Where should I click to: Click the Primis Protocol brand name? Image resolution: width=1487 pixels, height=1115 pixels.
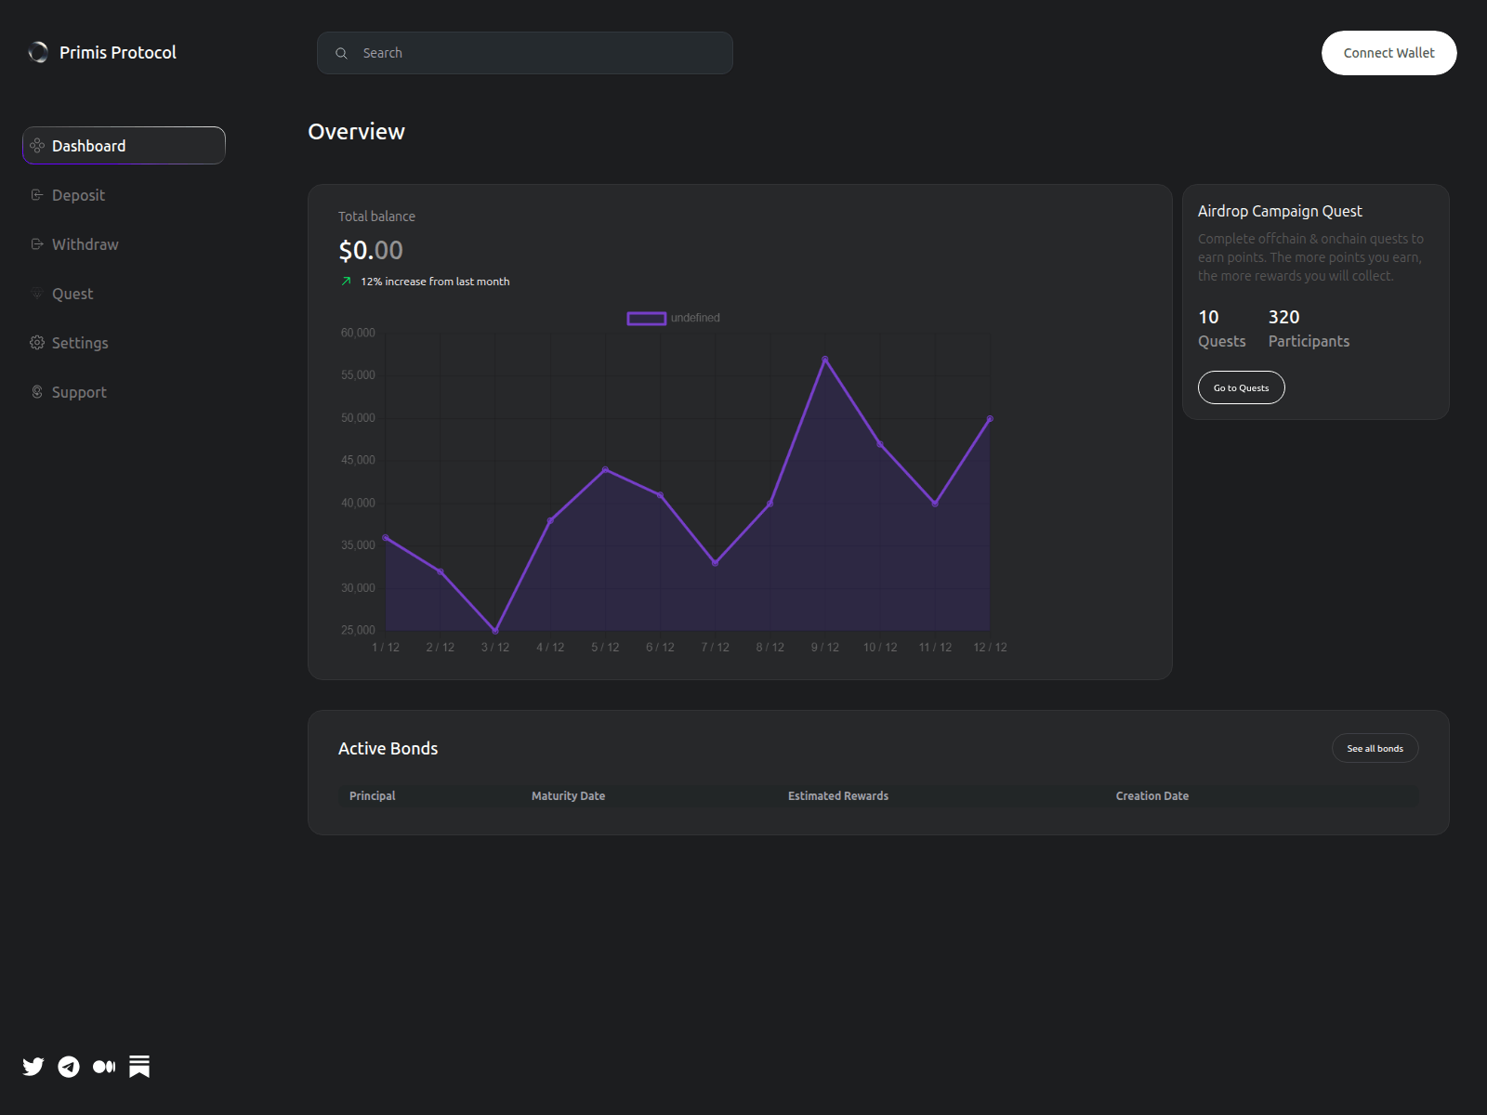click(118, 52)
